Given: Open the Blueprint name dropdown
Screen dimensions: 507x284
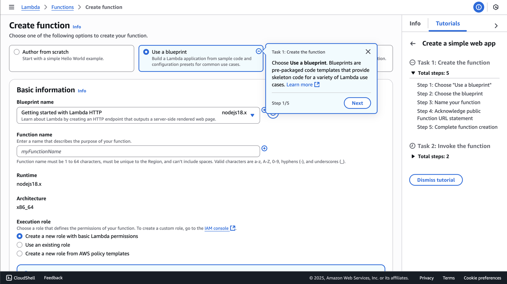Looking at the screenshot, I should [138, 115].
